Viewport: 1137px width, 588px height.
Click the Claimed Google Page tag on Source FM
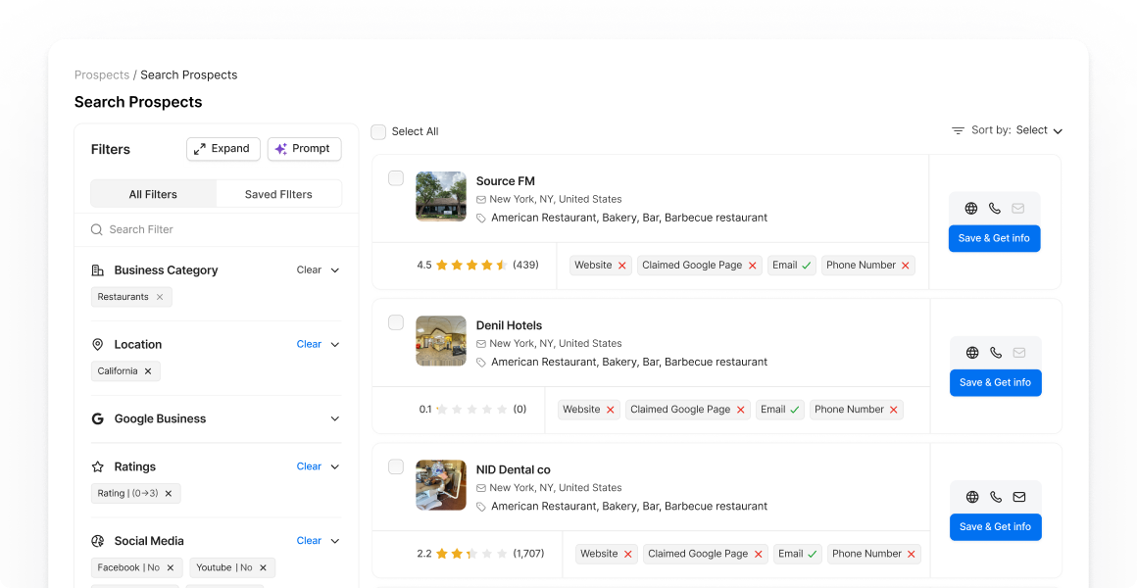(700, 266)
